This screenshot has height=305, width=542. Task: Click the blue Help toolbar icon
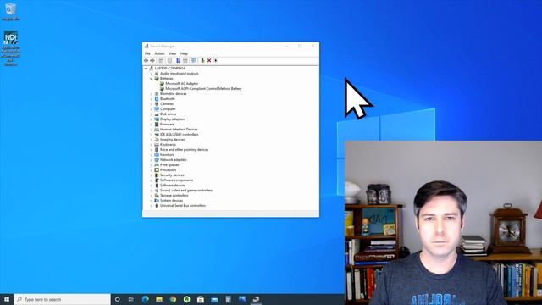click(x=179, y=60)
